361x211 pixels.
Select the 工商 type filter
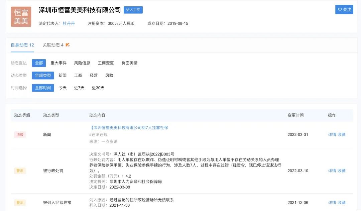click(x=78, y=75)
